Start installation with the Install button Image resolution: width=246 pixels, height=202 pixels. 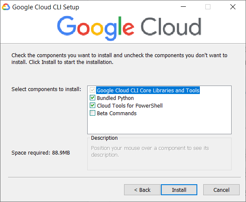click(179, 190)
